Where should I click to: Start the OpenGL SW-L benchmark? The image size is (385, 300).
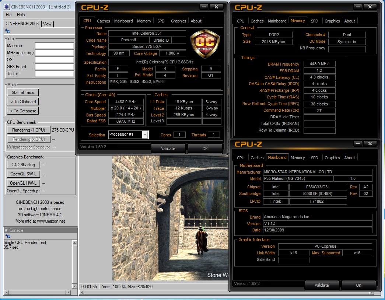point(23,174)
